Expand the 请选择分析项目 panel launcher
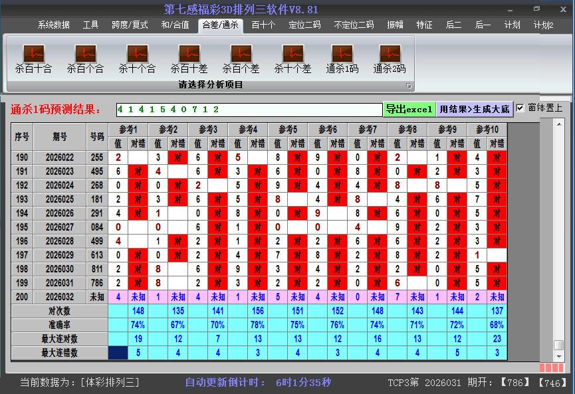 [409, 86]
